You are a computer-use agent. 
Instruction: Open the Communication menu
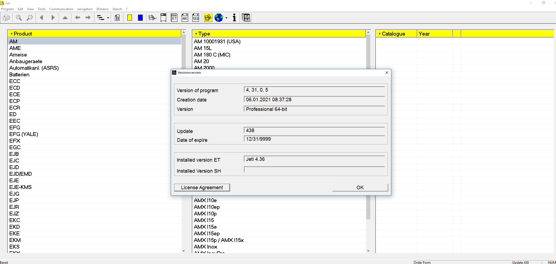click(61, 9)
